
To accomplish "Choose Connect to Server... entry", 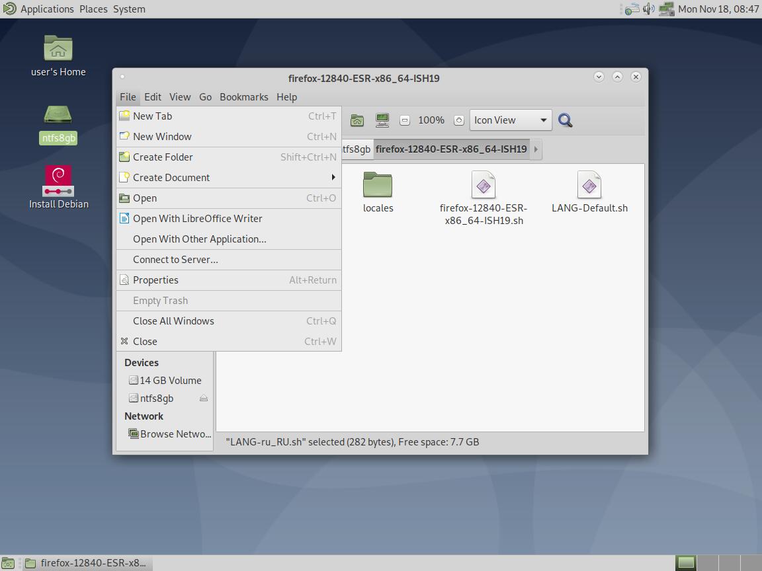I will 229,259.
